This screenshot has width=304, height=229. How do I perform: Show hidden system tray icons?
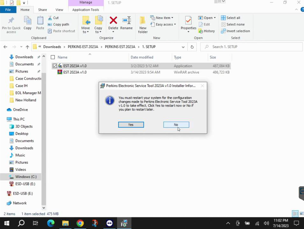[228, 223]
